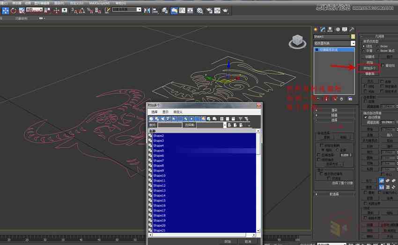Collapse the 选择 rollout
The image size is (398, 245).
[334, 120]
